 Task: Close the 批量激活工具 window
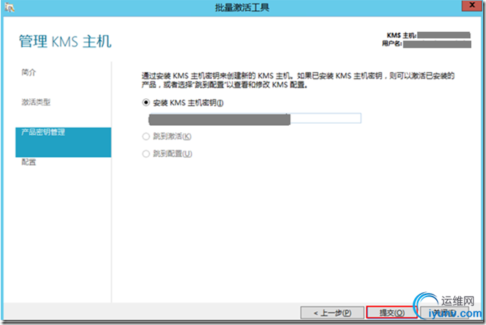(x=472, y=6)
